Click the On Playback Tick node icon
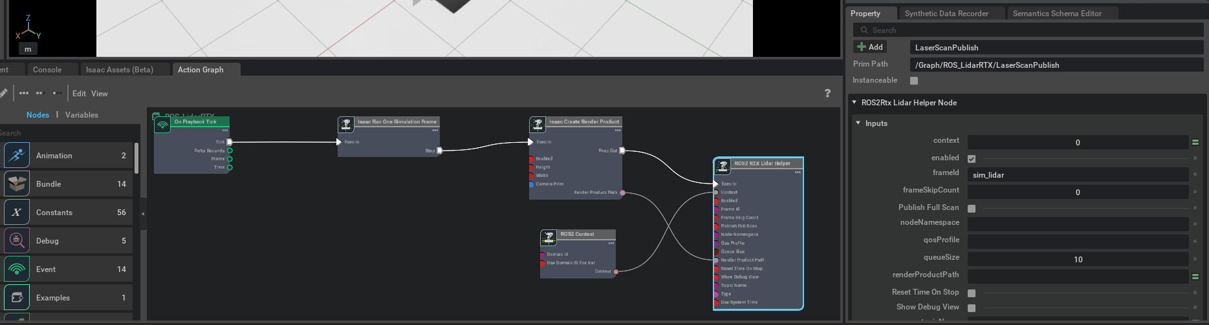Viewport: 1209px width, 325px height. (x=163, y=125)
